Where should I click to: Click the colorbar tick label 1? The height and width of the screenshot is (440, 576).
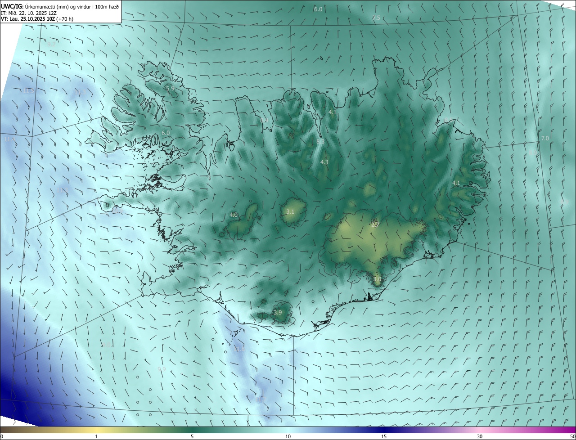point(96,436)
